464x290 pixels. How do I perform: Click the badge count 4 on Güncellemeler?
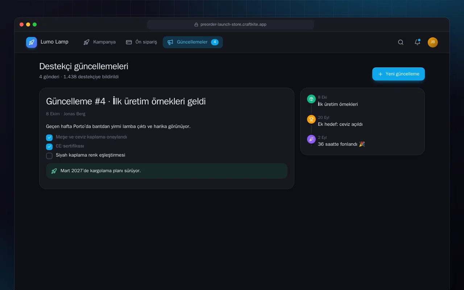[x=215, y=42]
